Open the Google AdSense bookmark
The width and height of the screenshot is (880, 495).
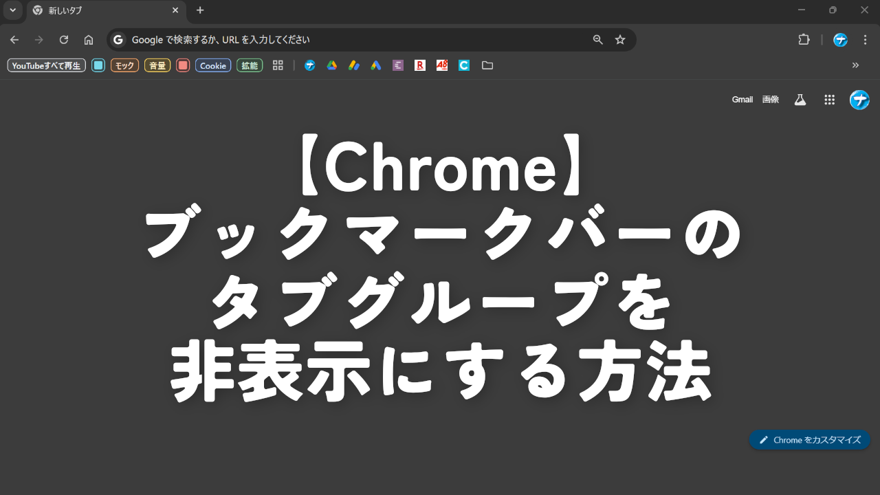point(354,65)
